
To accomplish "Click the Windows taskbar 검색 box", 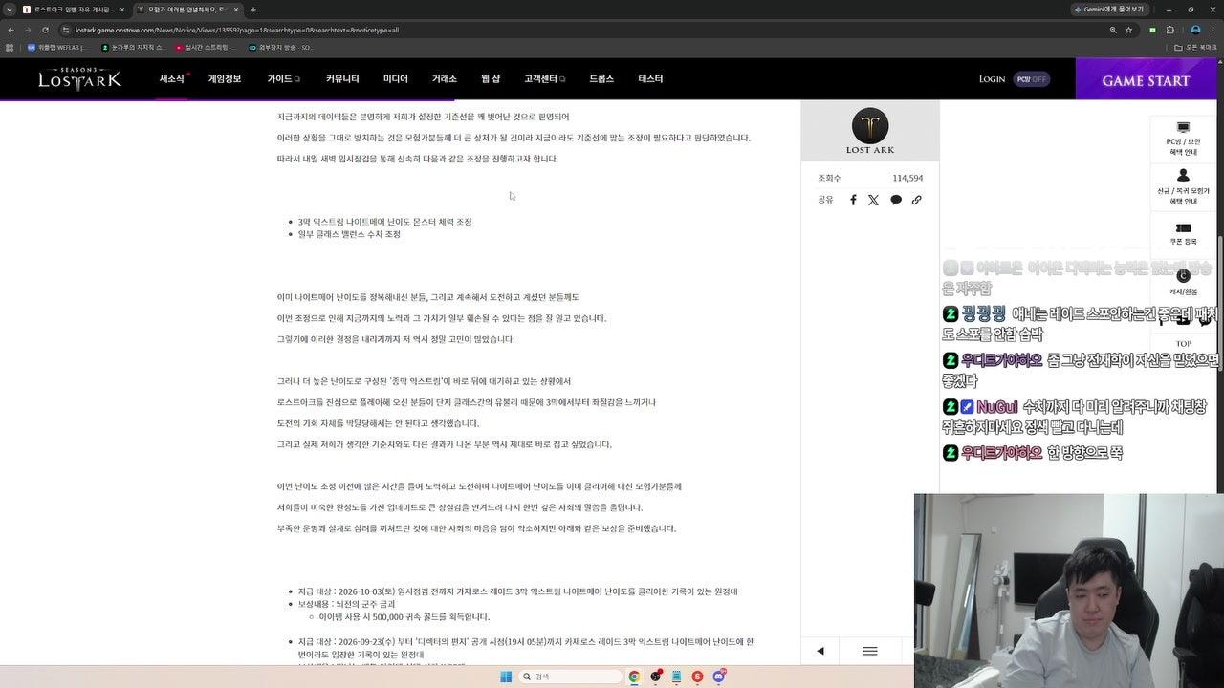I will (570, 677).
